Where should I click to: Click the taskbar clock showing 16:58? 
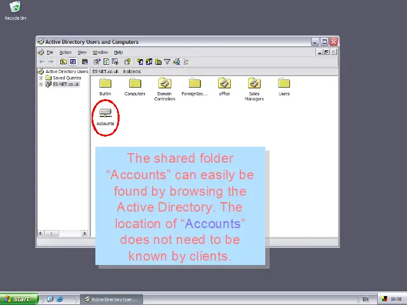pyautogui.click(x=396, y=299)
